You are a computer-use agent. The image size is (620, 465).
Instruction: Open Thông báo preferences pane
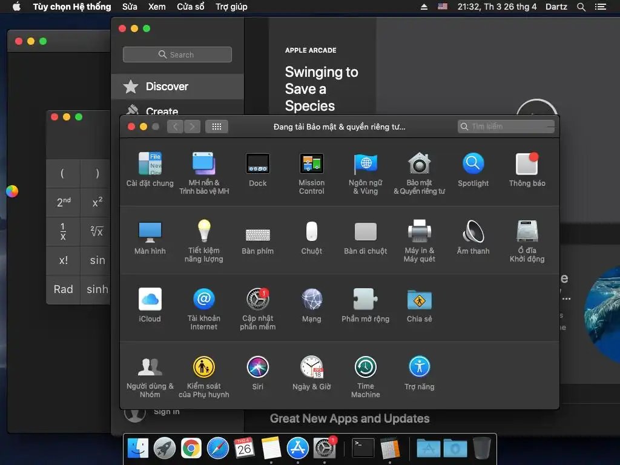click(527, 169)
